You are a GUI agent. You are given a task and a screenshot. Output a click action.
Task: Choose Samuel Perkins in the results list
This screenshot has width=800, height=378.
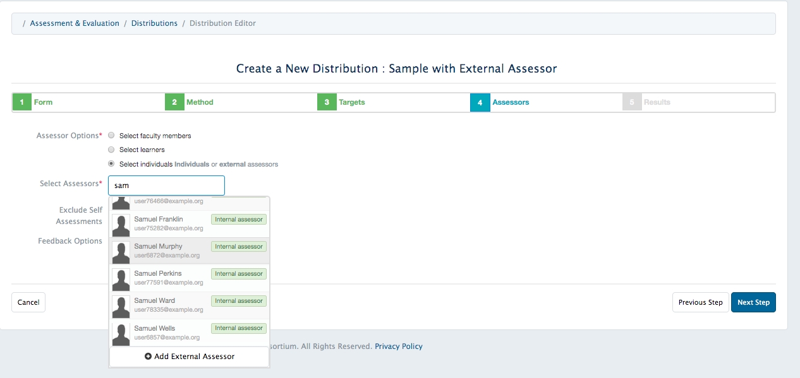click(157, 274)
